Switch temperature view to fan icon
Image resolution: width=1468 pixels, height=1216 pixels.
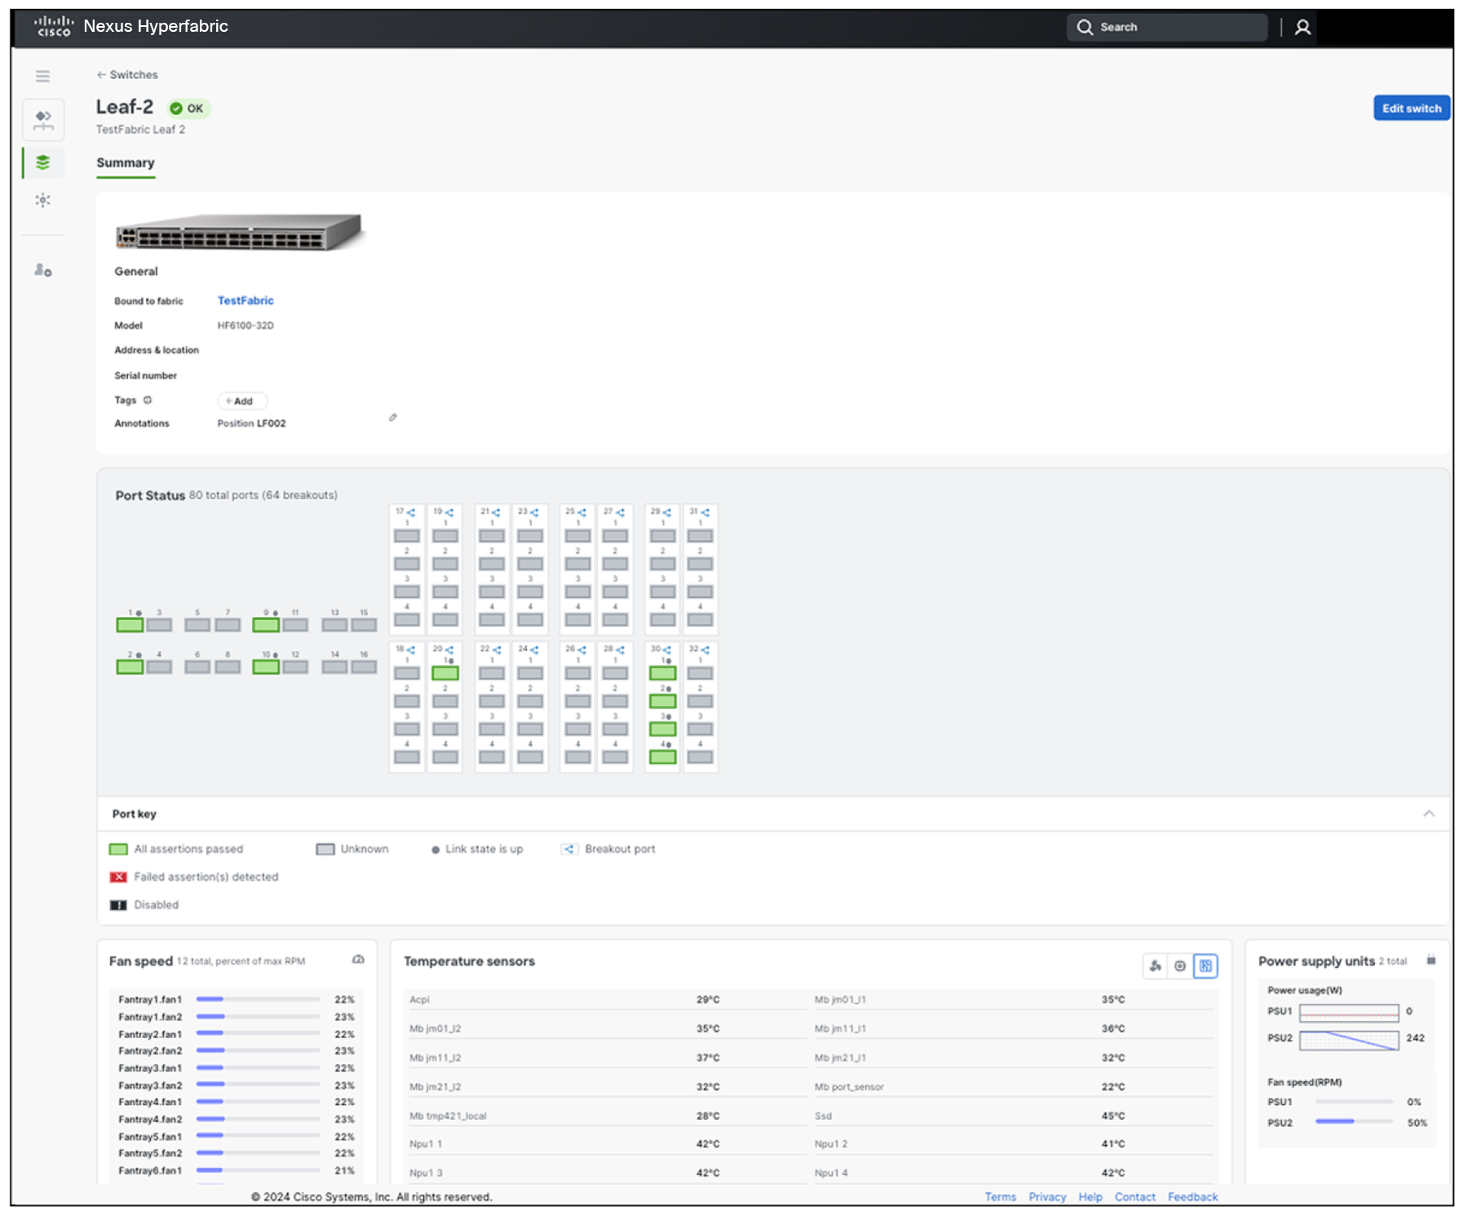1155,966
